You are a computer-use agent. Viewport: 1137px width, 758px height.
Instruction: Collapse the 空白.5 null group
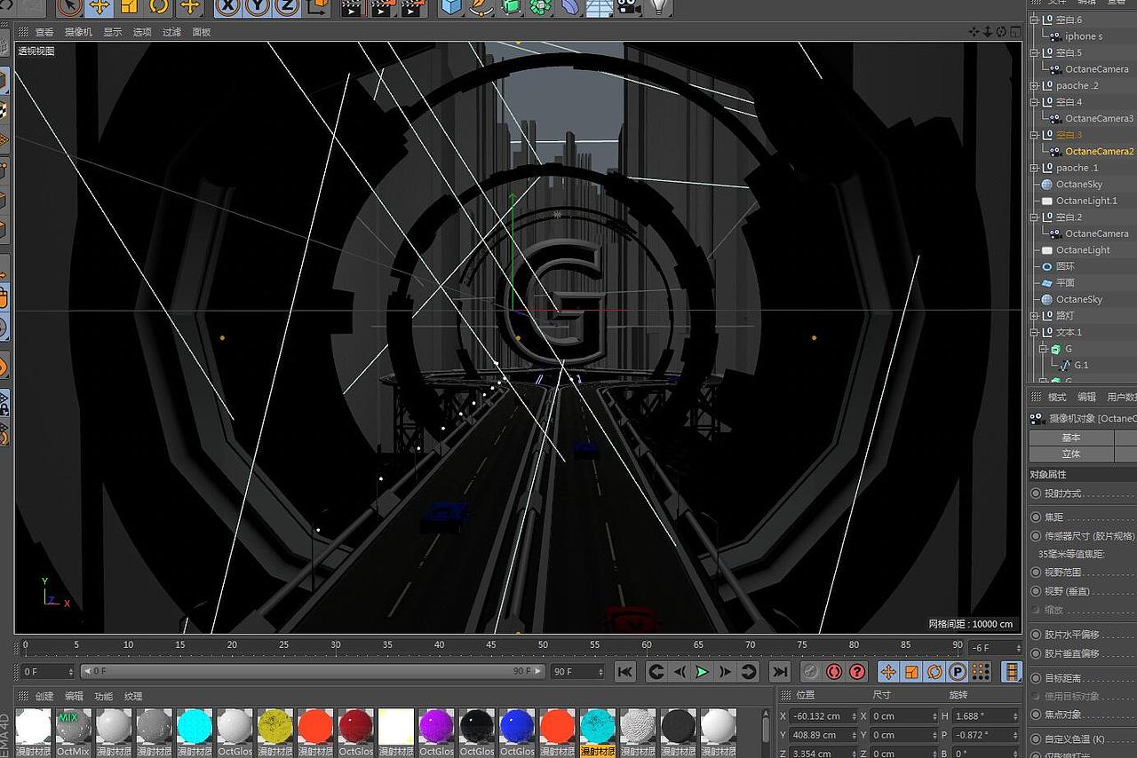[x=1034, y=52]
